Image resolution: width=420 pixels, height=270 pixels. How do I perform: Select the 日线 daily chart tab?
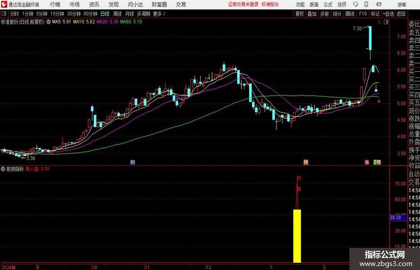pos(105,14)
